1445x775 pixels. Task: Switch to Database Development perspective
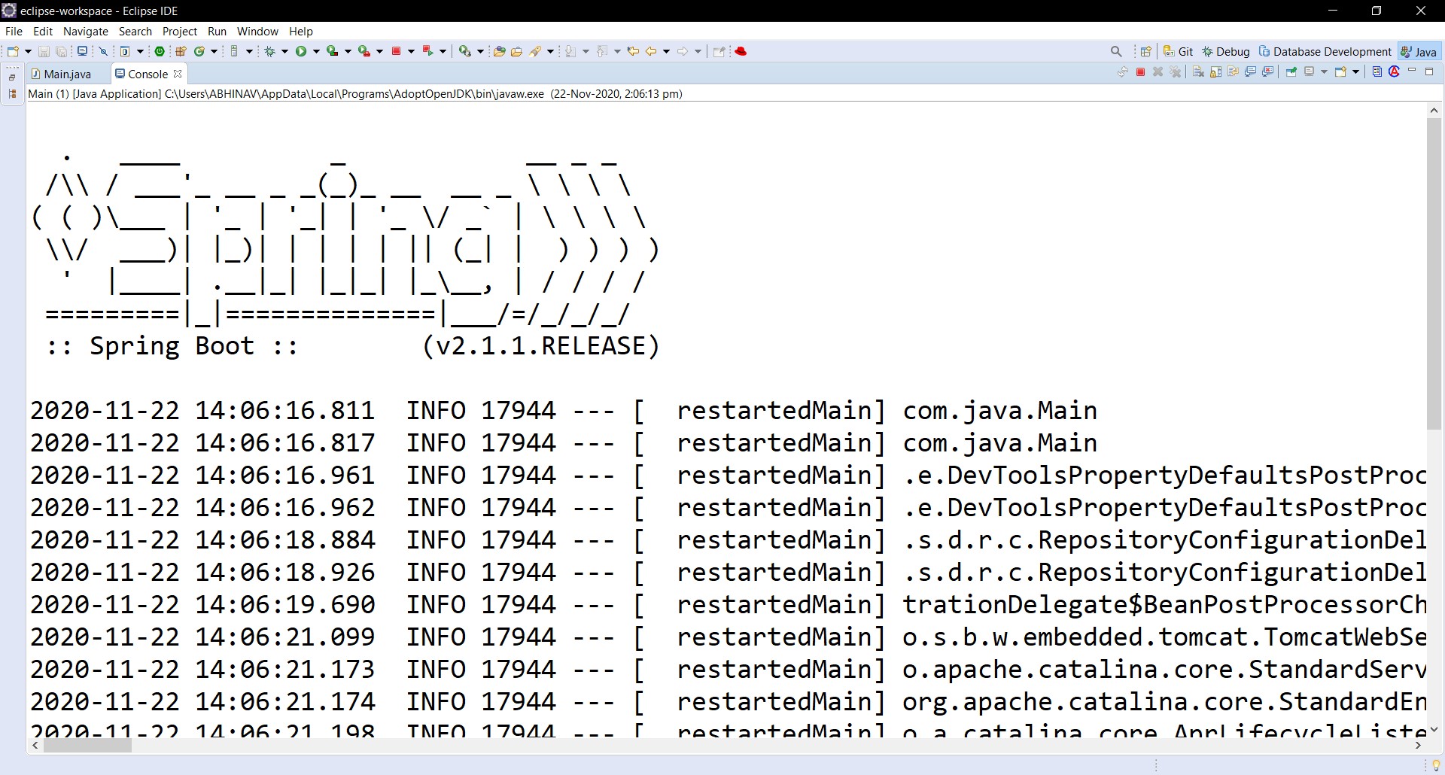click(1325, 51)
